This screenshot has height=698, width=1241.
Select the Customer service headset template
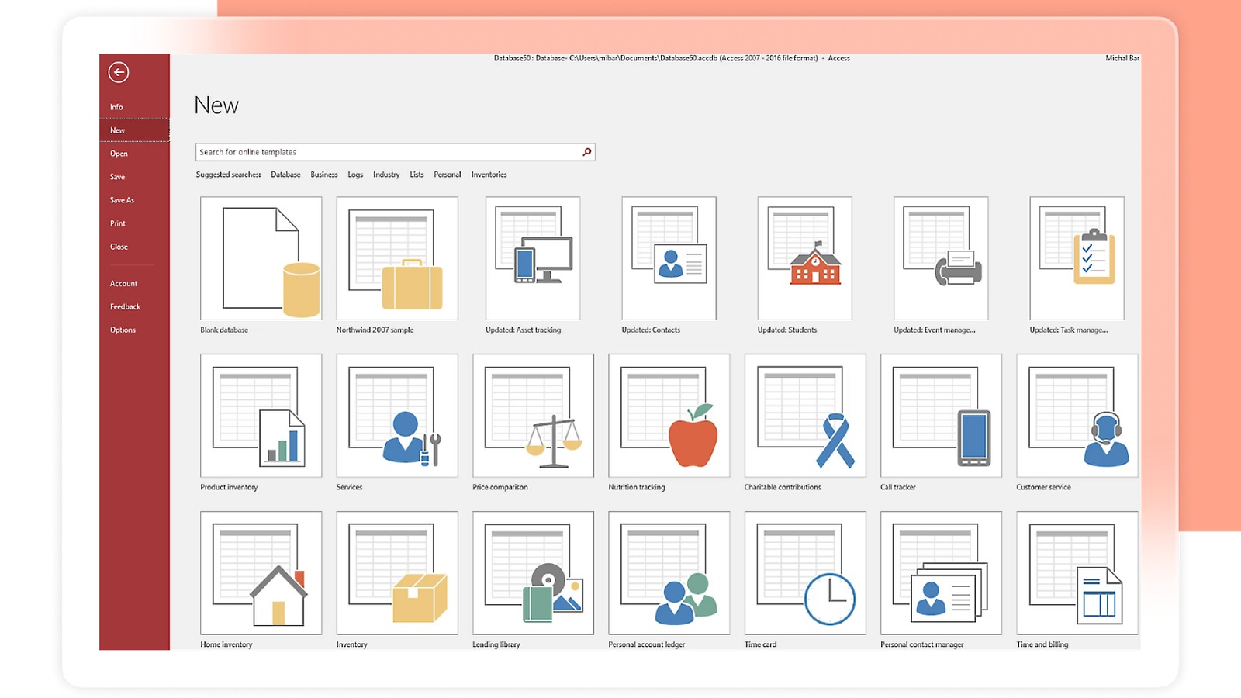(x=1077, y=416)
